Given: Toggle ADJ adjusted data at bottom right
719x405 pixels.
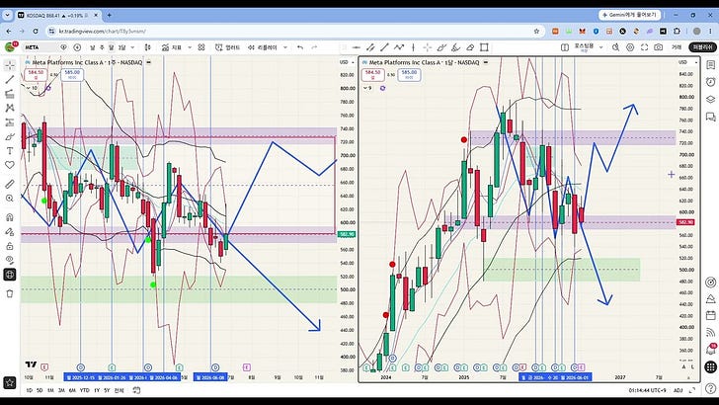Looking at the screenshot, I should 679,390.
